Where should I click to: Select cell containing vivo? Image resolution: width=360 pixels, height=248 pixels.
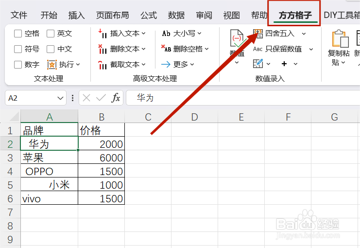pos(50,198)
